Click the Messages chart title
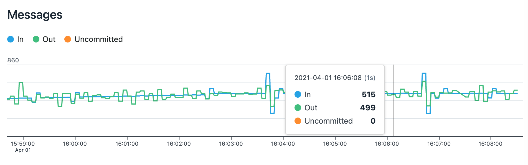Screen dimensions: 528x165 [35, 15]
